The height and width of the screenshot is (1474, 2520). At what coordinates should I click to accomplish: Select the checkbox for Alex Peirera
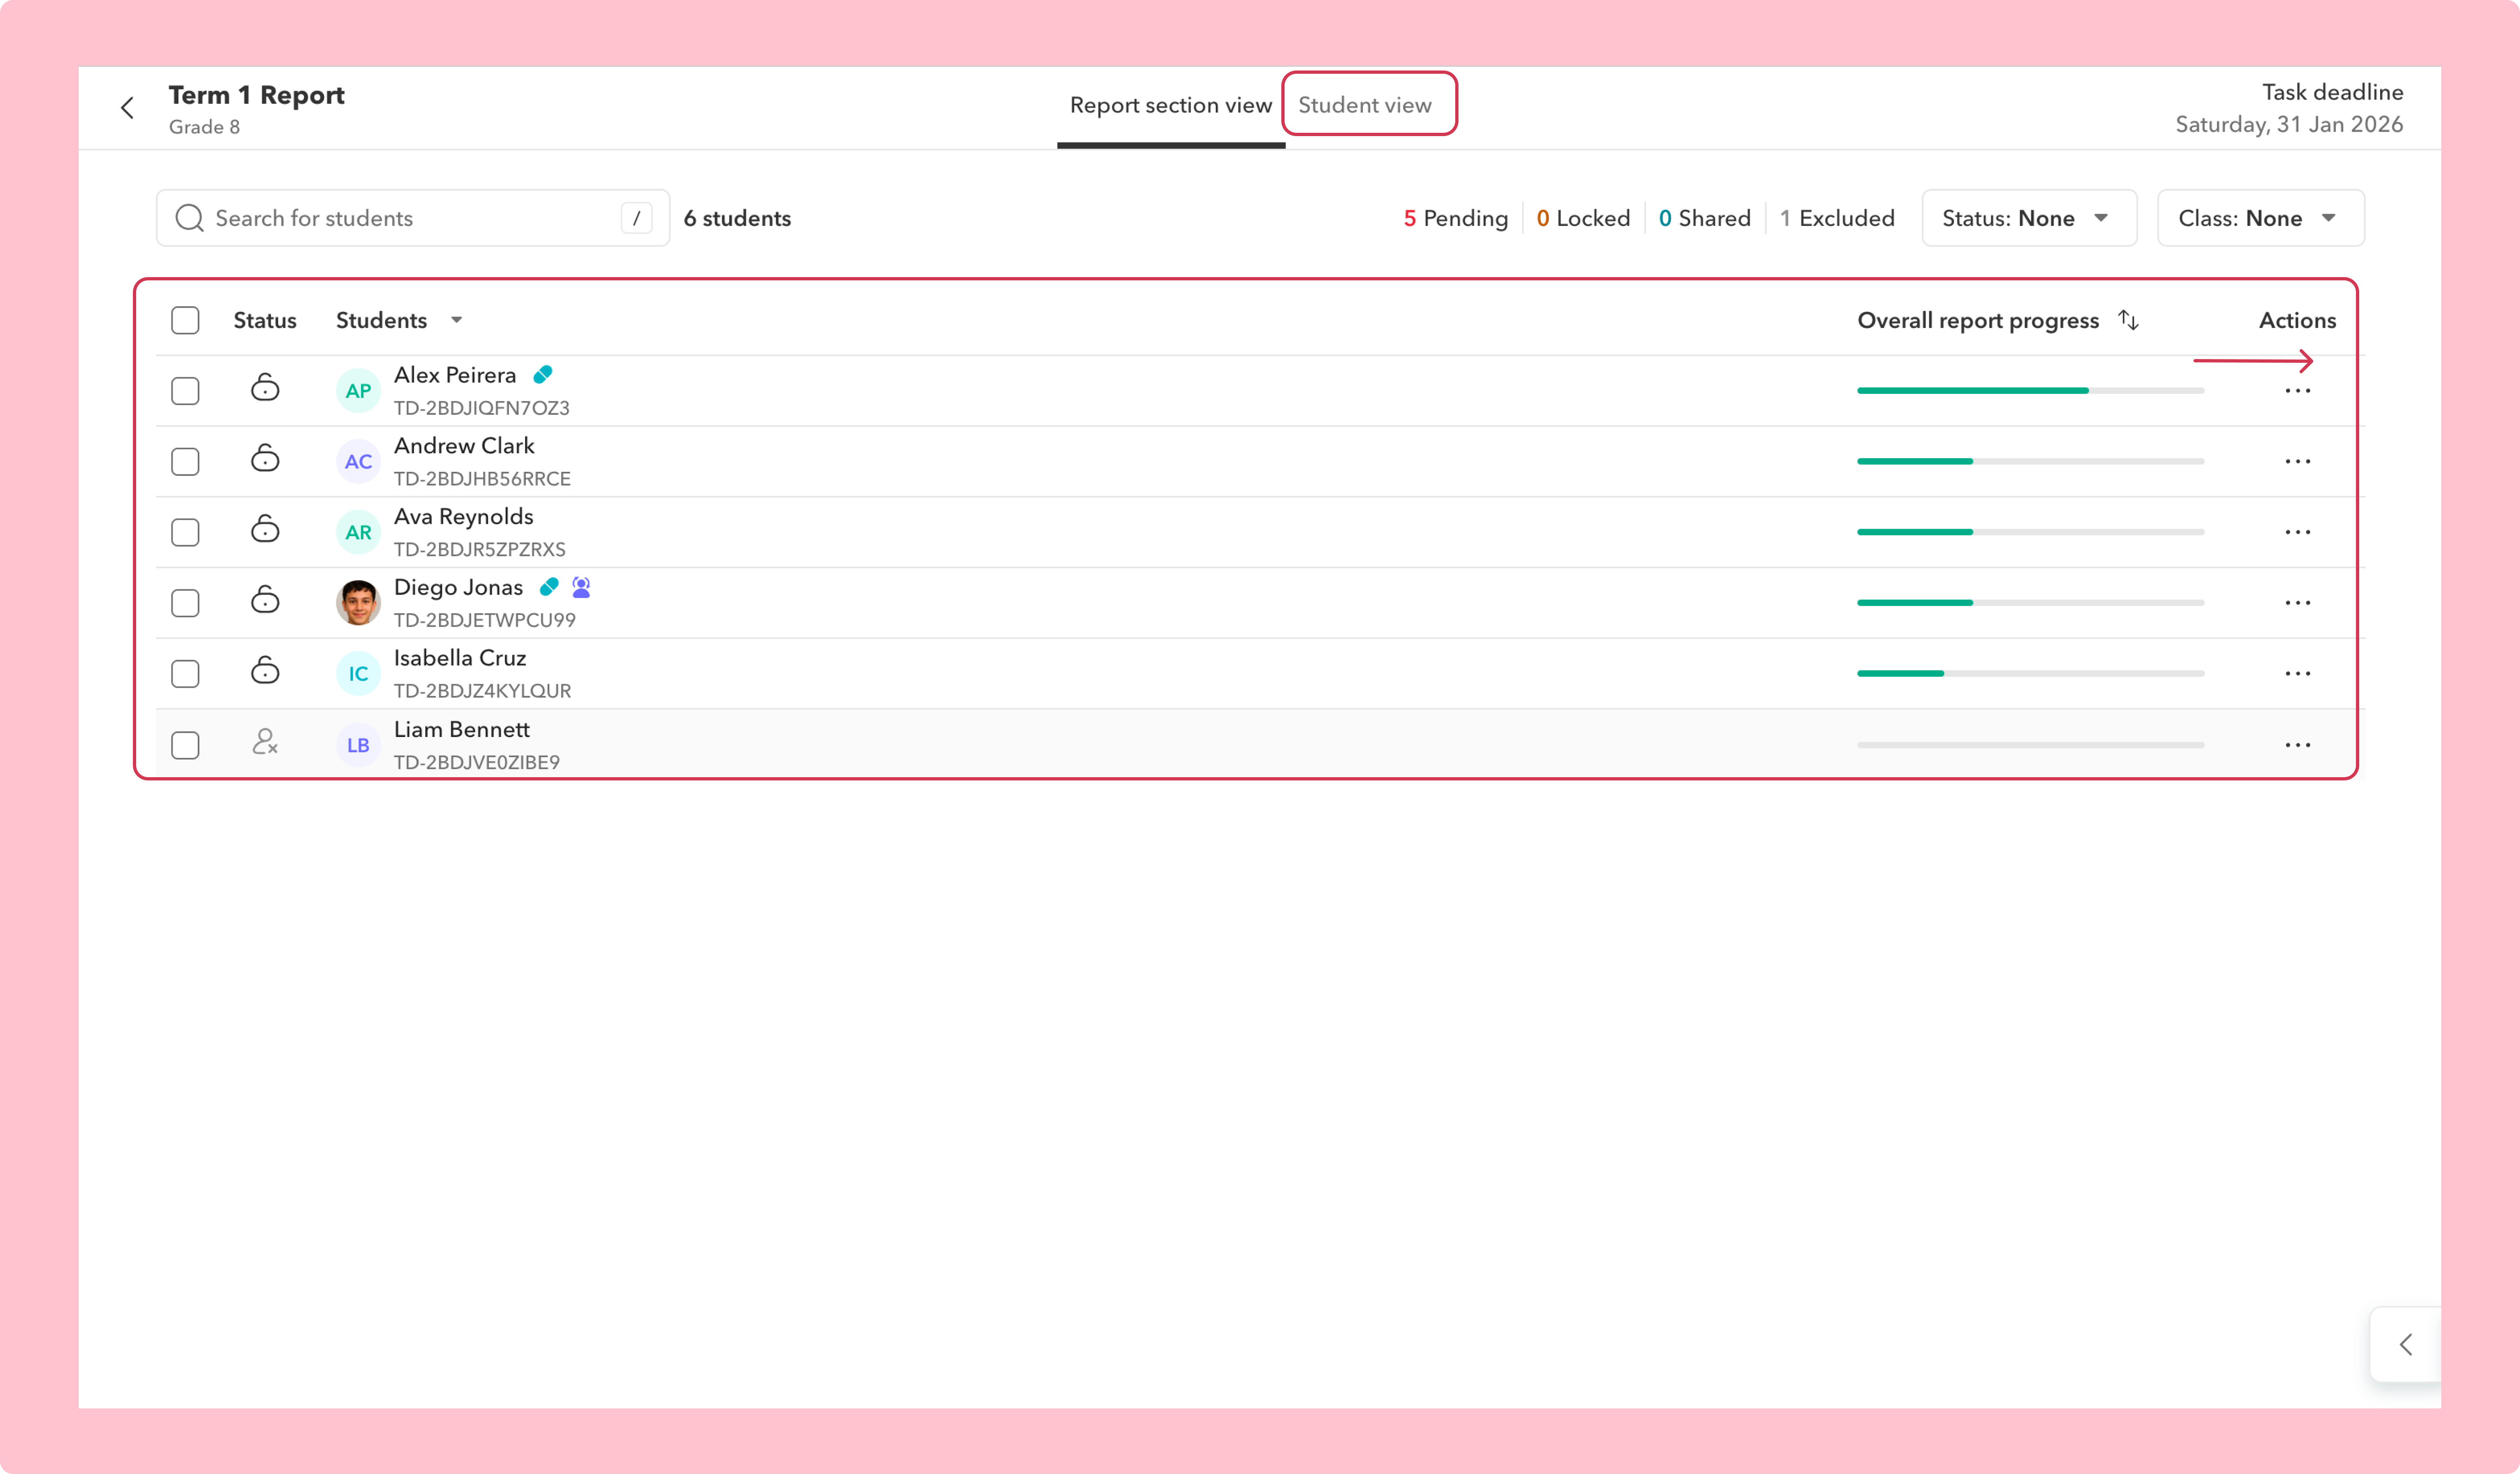185,391
